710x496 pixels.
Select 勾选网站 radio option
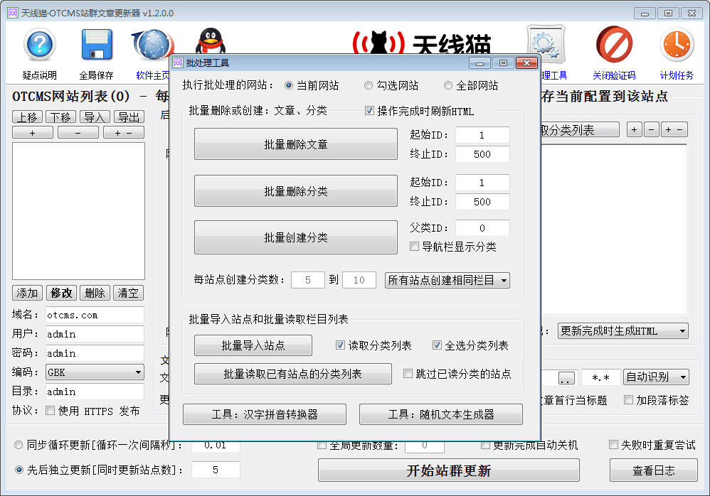(x=369, y=85)
